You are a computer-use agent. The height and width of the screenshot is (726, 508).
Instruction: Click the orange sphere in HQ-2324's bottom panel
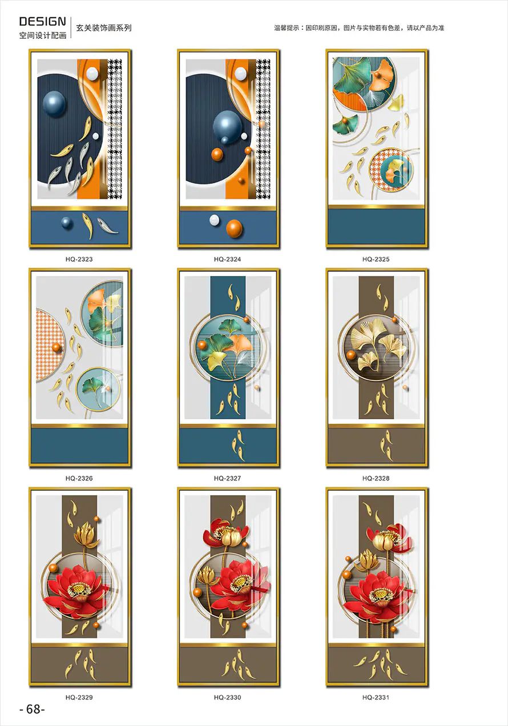pyautogui.click(x=235, y=228)
